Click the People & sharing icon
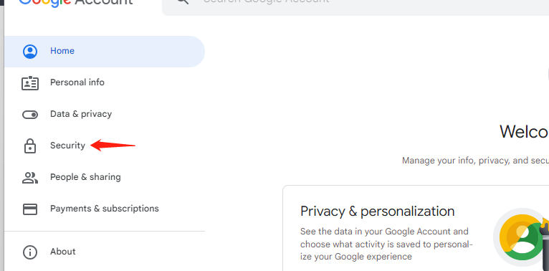549x271 pixels. point(30,178)
